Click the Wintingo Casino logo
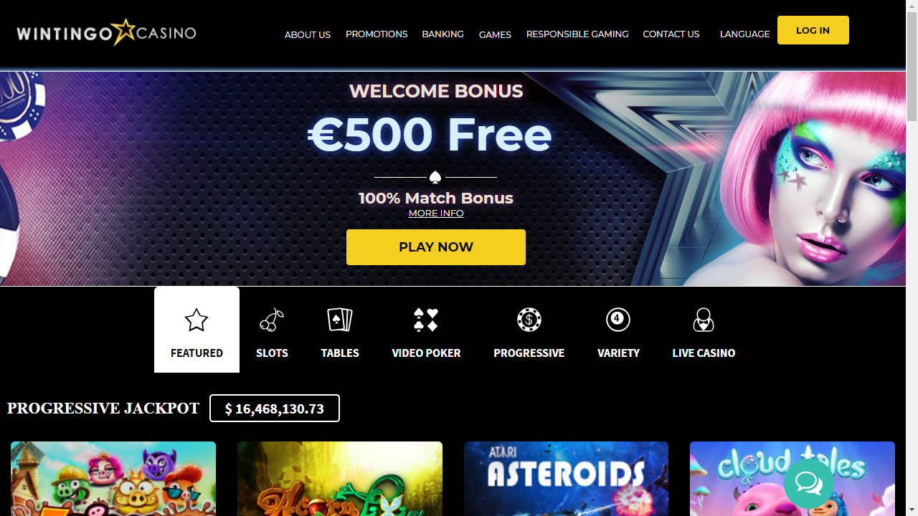918x516 pixels. point(106,32)
